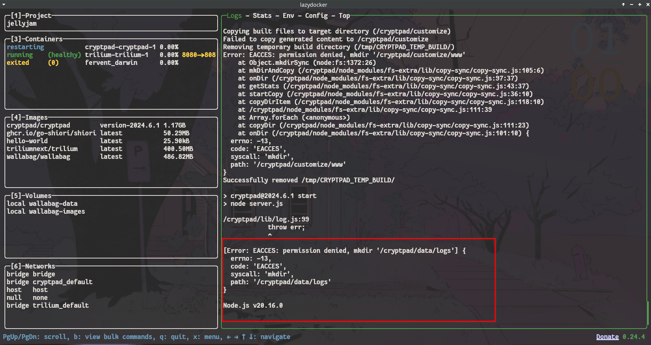
Task: Click the version number 0.24.4
Action: 633,337
